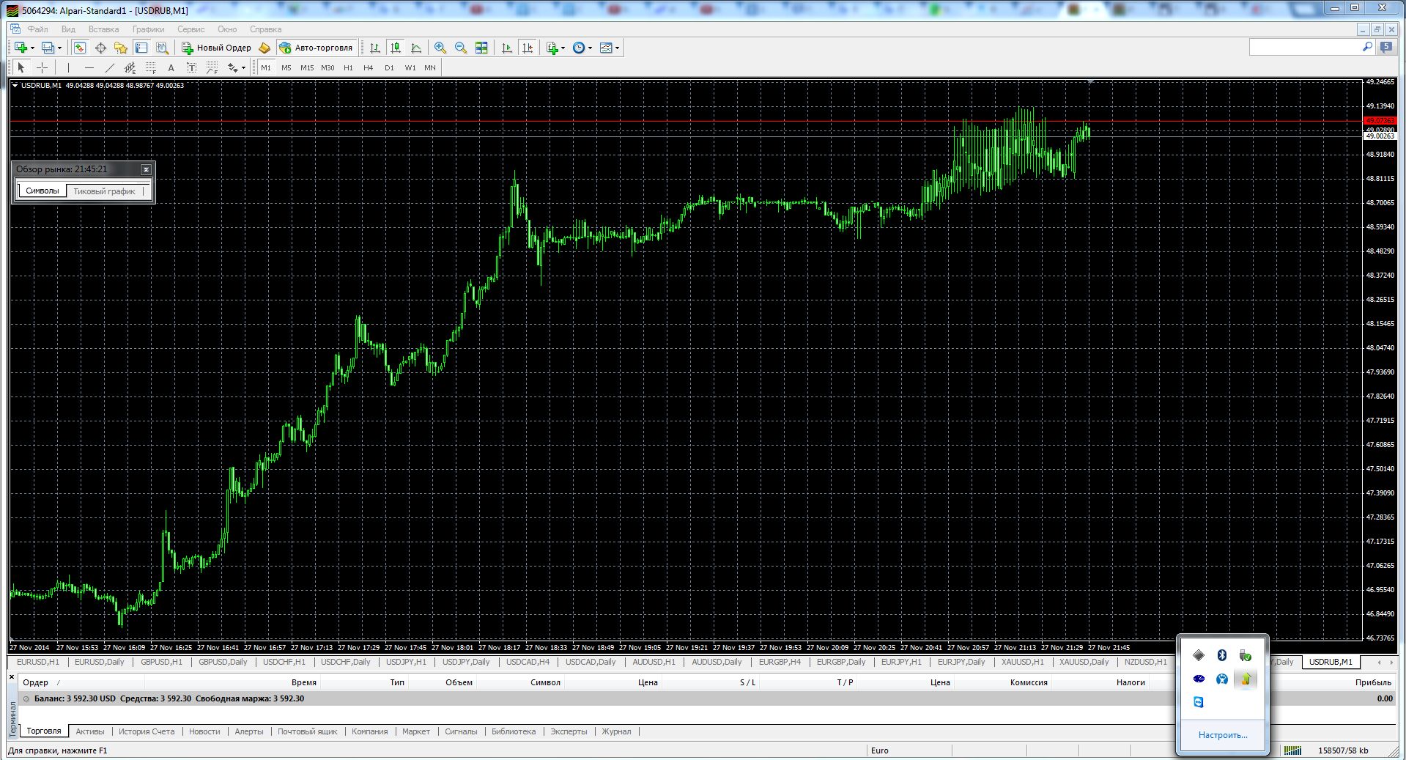
Task: Switch to the EURUSD,H1 chart tab
Action: 38,662
